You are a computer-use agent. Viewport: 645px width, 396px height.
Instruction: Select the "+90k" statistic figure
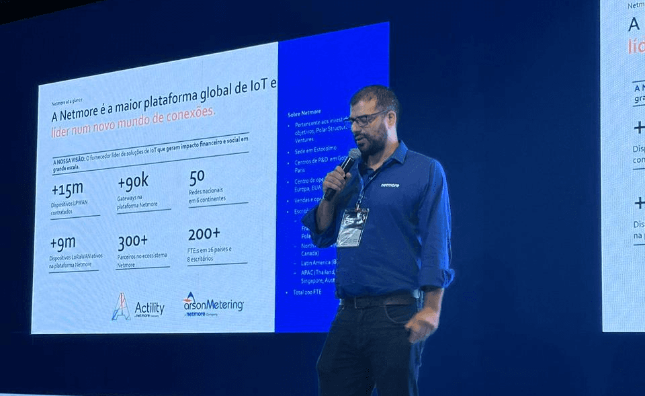point(133,182)
